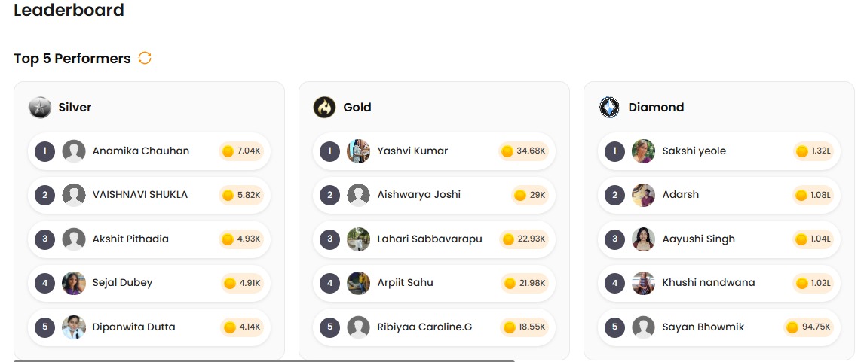The image size is (867, 362).
Task: Click Dipanwita Dutta's avatar
Action: (74, 327)
